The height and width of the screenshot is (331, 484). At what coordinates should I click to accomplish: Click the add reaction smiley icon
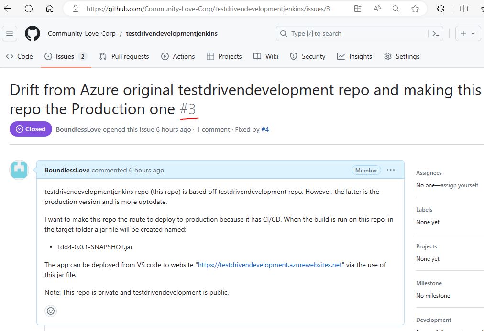(x=51, y=311)
